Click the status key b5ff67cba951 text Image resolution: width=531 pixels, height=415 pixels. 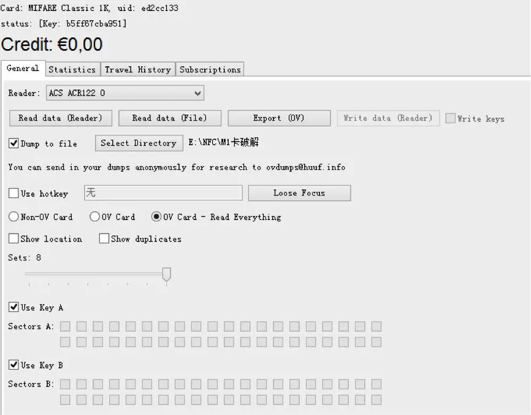(96, 24)
